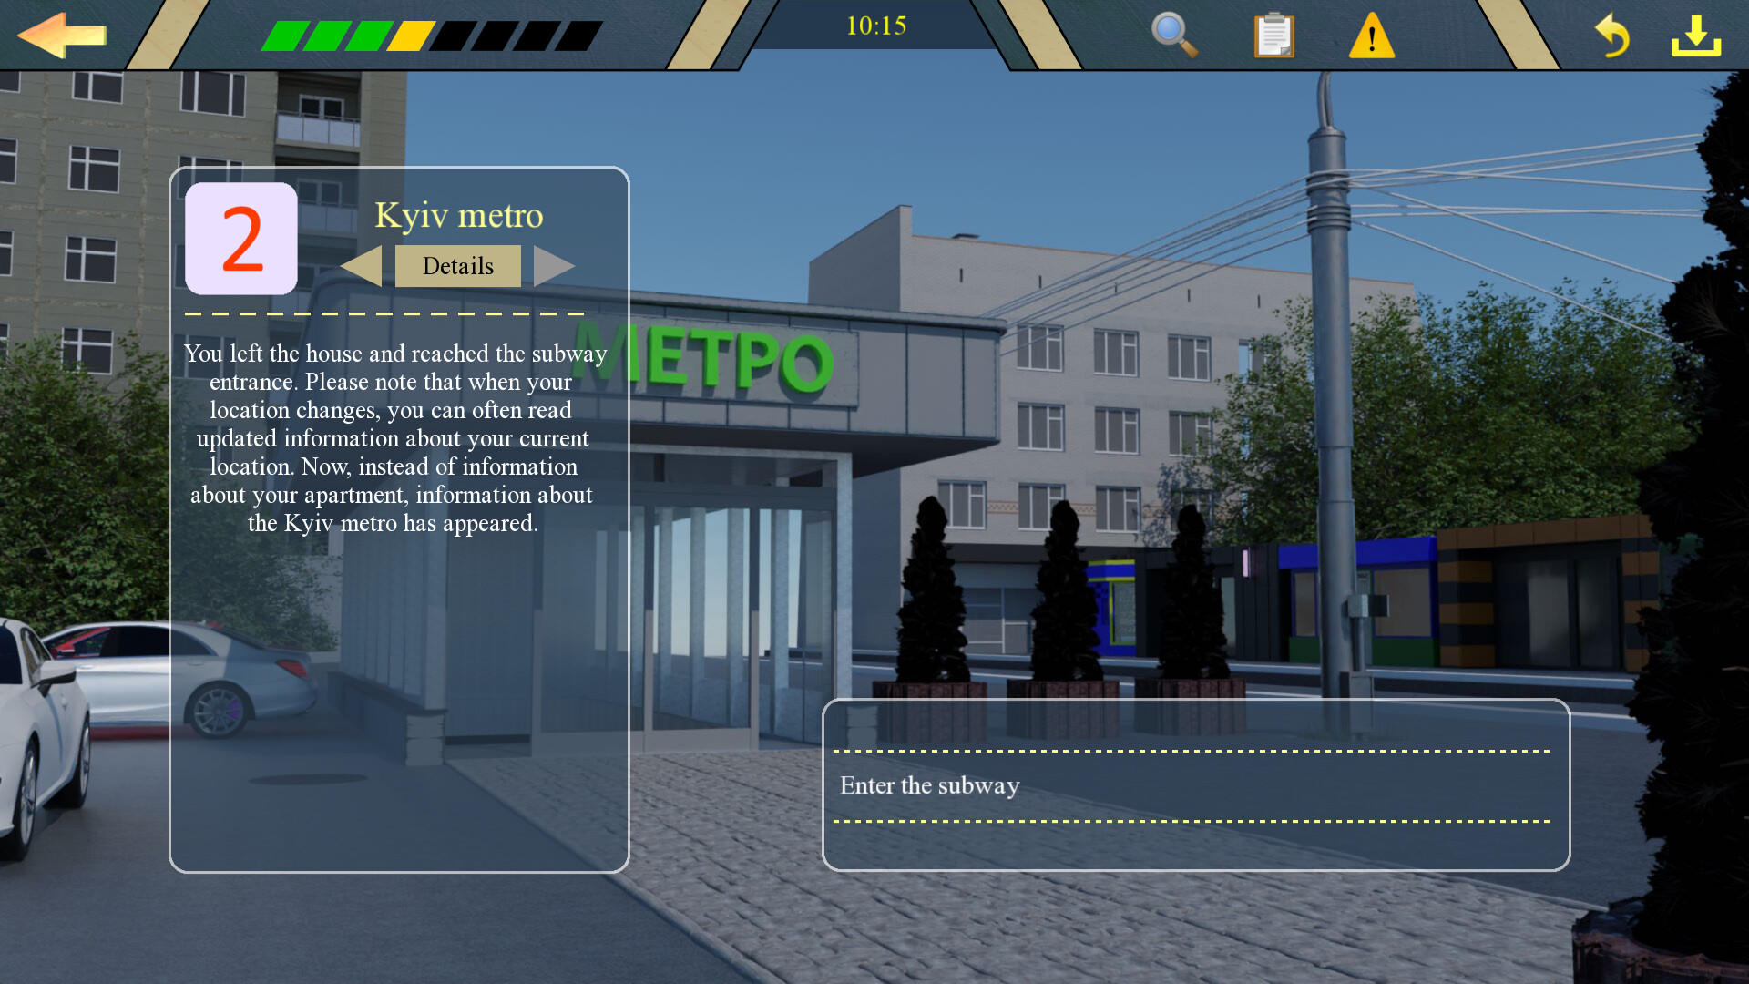Click the yellow warning triangle icon
Viewport: 1749px width, 984px height.
coord(1371,37)
